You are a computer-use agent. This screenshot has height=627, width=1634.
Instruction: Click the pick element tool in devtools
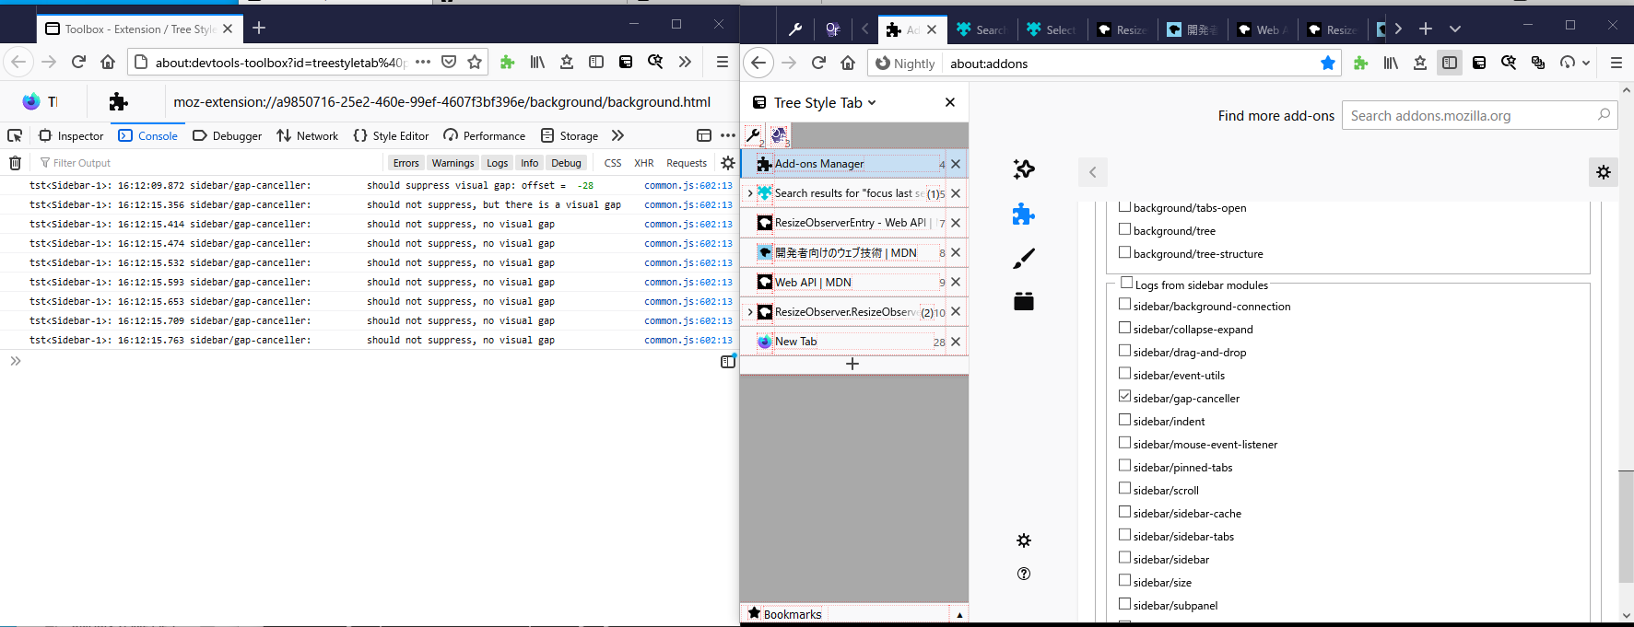pos(15,135)
